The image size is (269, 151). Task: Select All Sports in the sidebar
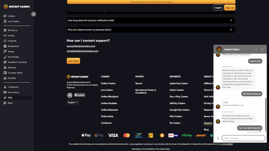pyautogui.click(x=12, y=30)
